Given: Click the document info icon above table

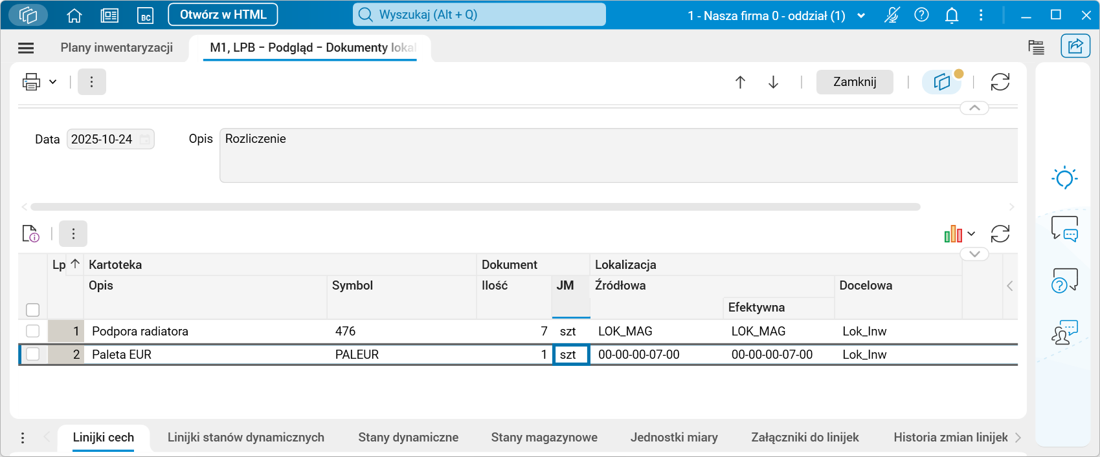Looking at the screenshot, I should click(x=30, y=233).
